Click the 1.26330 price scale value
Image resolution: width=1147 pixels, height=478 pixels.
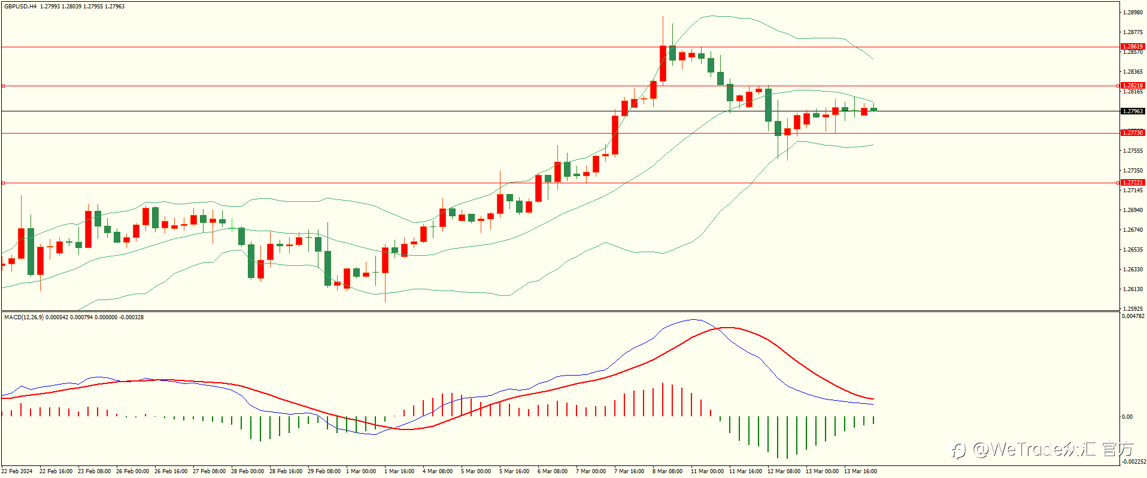[1133, 270]
